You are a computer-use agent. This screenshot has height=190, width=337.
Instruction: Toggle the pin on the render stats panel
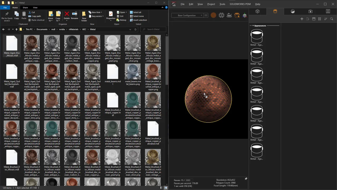point(246,179)
